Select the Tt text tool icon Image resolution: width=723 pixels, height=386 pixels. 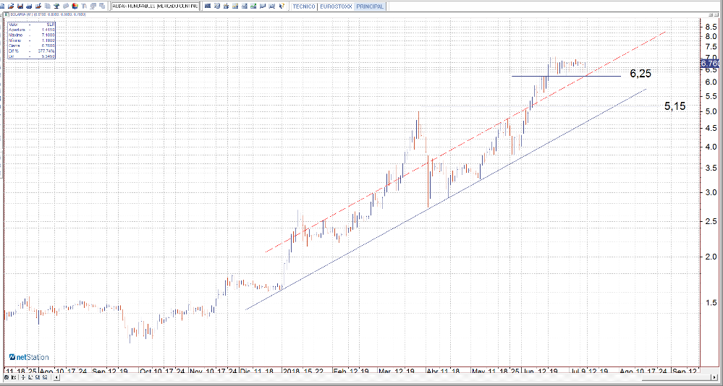[84, 6]
